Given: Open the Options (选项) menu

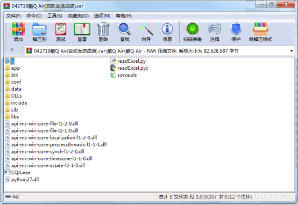Looking at the screenshot, I should (x=102, y=16).
